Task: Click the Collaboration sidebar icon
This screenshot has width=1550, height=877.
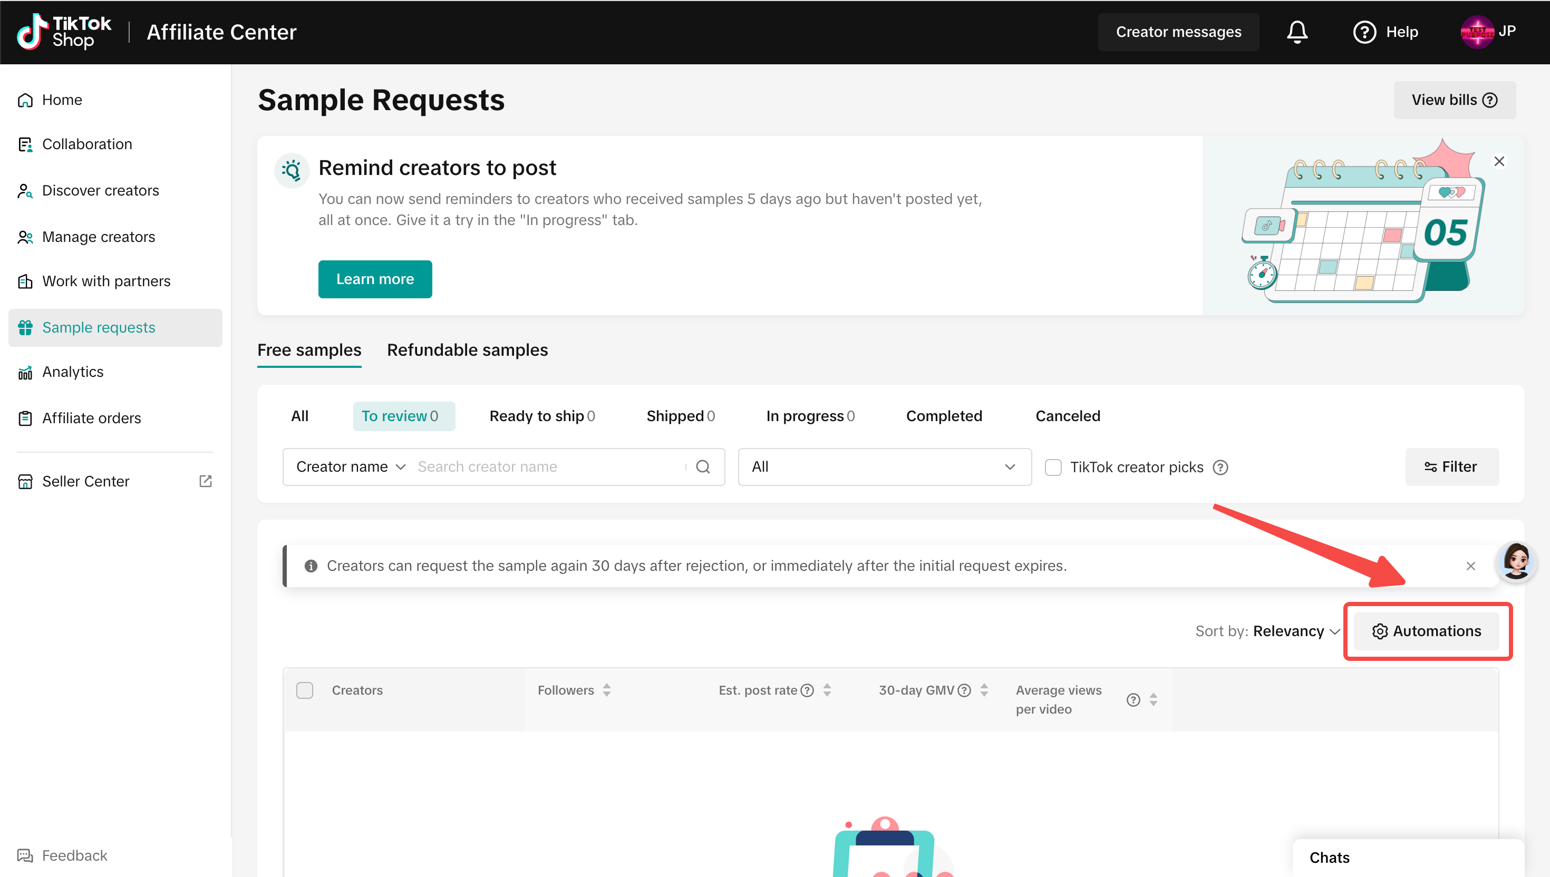Action: click(x=25, y=144)
